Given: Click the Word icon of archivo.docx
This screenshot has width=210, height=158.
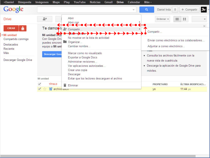Looking at the screenshot, I should (x=51, y=89).
